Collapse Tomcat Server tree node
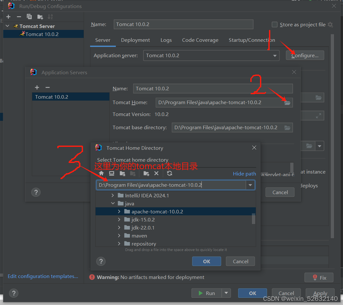This screenshot has height=305, width=343. click(x=7, y=26)
